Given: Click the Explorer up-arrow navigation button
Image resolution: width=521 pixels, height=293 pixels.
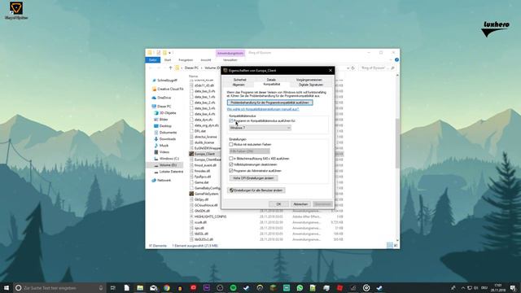Looking at the screenshot, I should (170, 68).
